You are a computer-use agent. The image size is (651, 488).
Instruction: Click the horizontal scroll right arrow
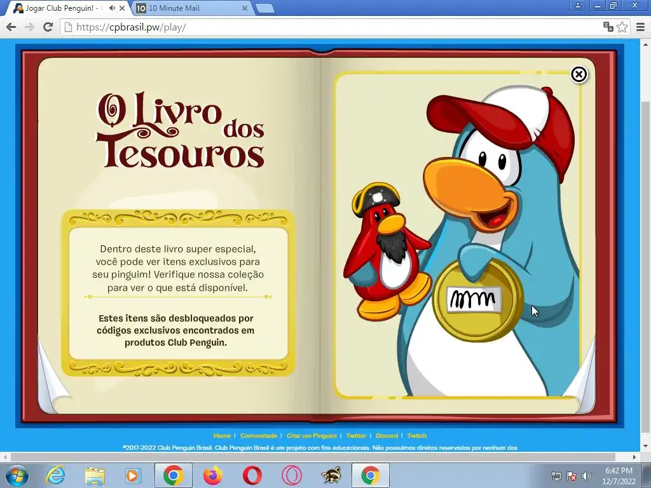tap(634, 457)
